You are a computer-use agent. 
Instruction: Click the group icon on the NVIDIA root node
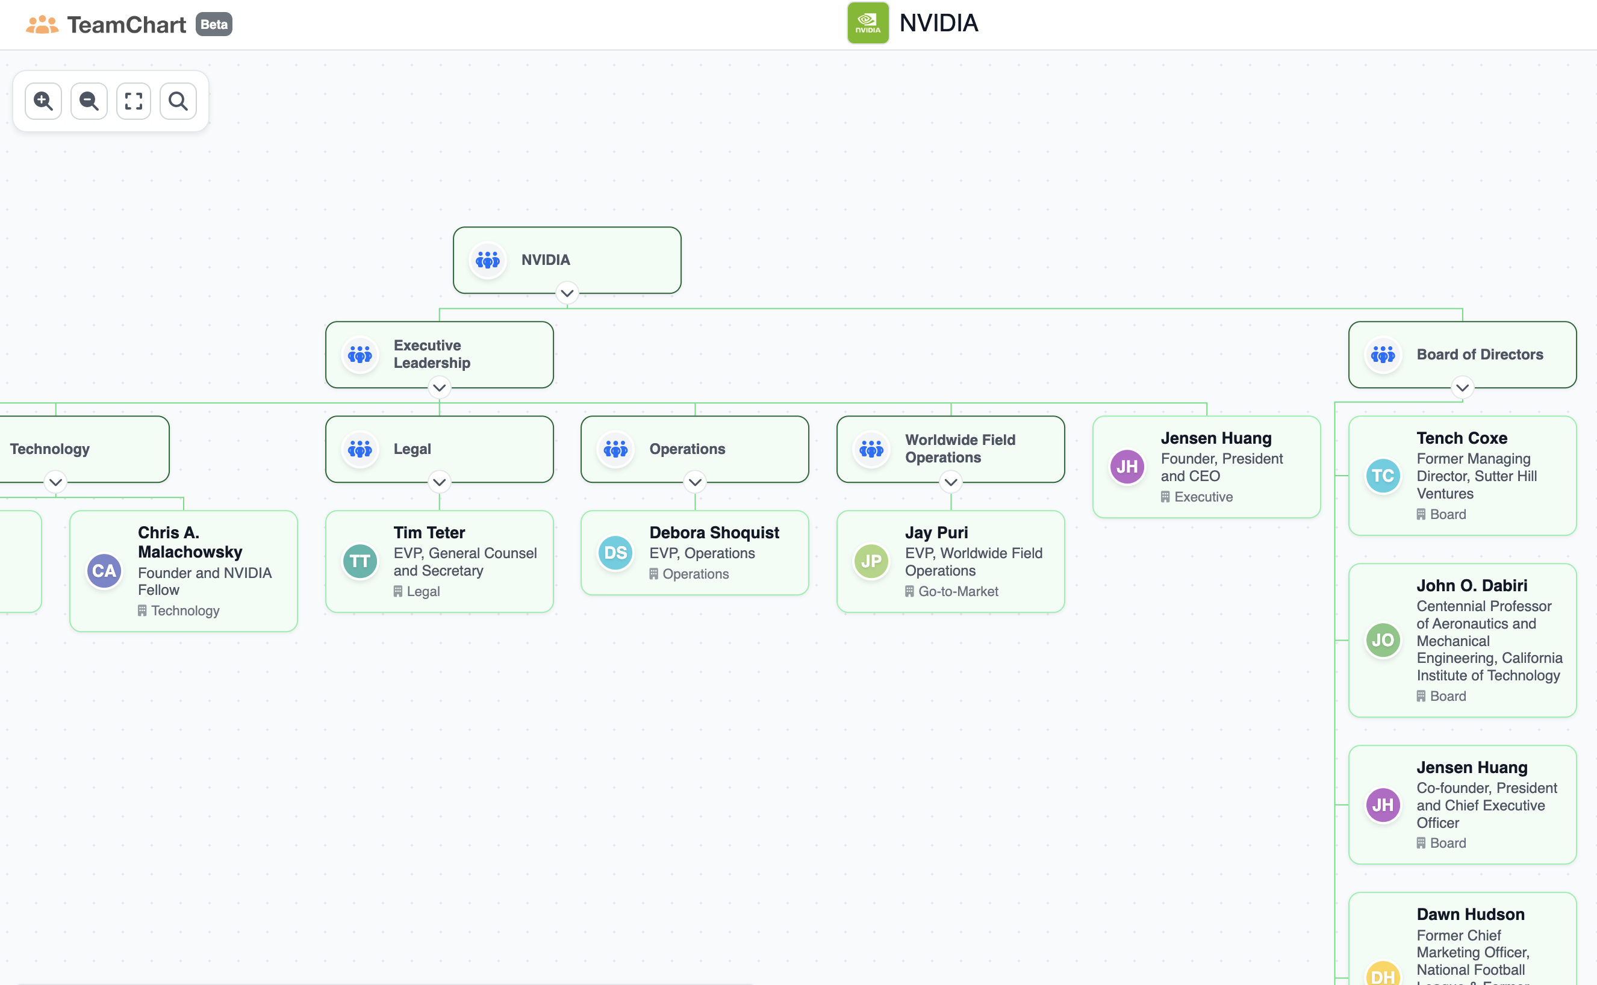pos(487,260)
